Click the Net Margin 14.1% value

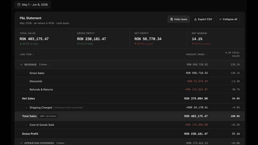[x=197, y=39]
